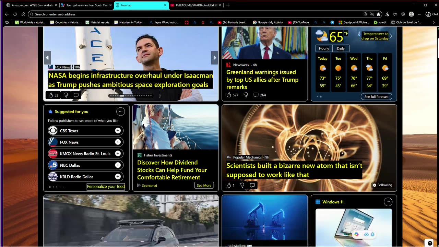Open the Windows 11 laptop thumbnail
This screenshot has width=439, height=247.
(354, 227)
